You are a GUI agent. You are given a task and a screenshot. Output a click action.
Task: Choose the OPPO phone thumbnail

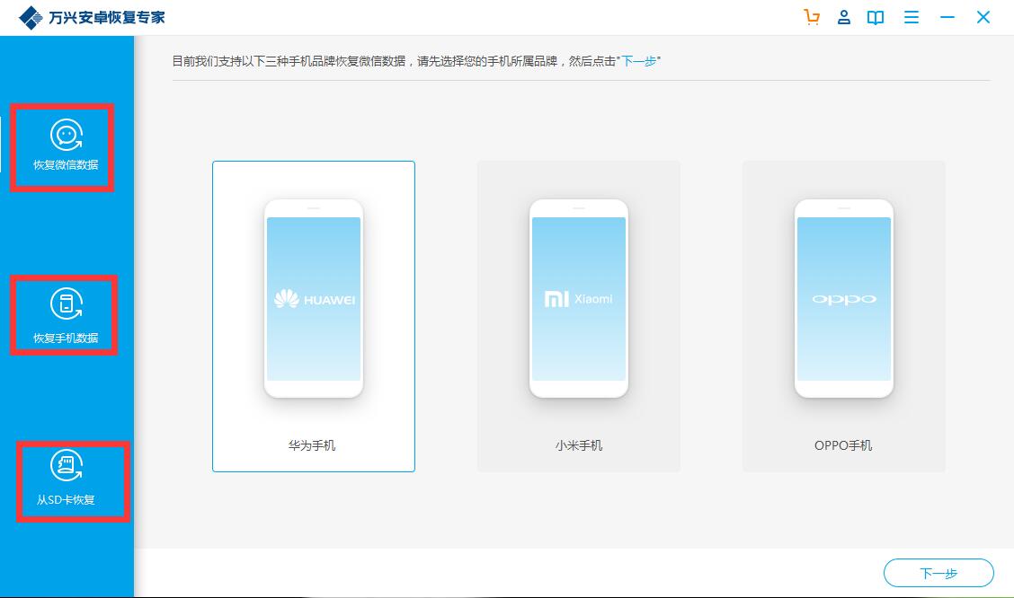click(844, 298)
